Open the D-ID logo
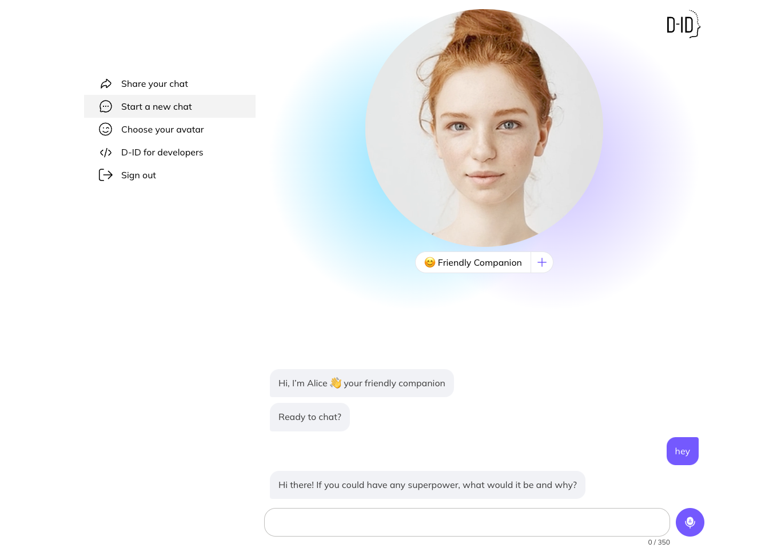This screenshot has width=773, height=548. [x=683, y=24]
